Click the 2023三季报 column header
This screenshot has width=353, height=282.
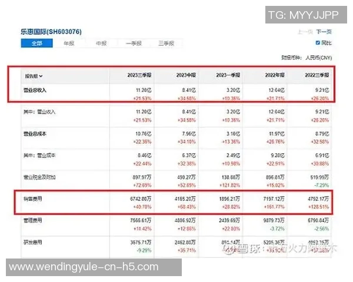[139, 75]
